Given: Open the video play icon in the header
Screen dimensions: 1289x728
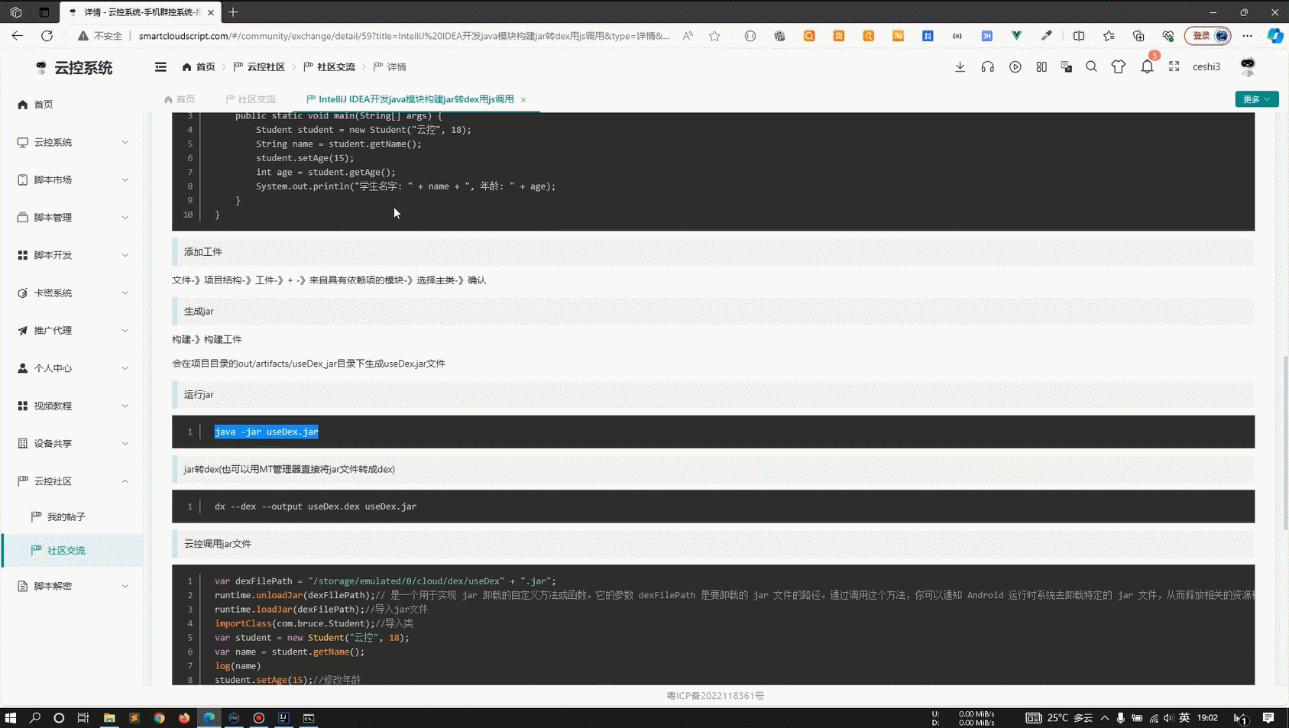Looking at the screenshot, I should pos(1015,67).
